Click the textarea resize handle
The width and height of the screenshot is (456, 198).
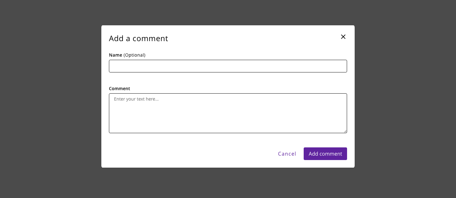(x=345, y=132)
